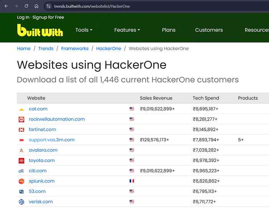
Task: Click US flag in verisk.com row
Action: click(132, 201)
